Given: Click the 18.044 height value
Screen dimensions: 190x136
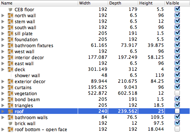Looking at the screenshot, I should click(x=156, y=129).
